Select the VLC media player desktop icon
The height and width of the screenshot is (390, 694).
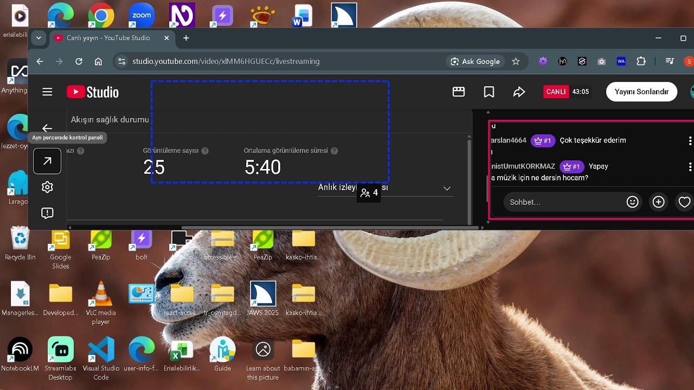101,303
